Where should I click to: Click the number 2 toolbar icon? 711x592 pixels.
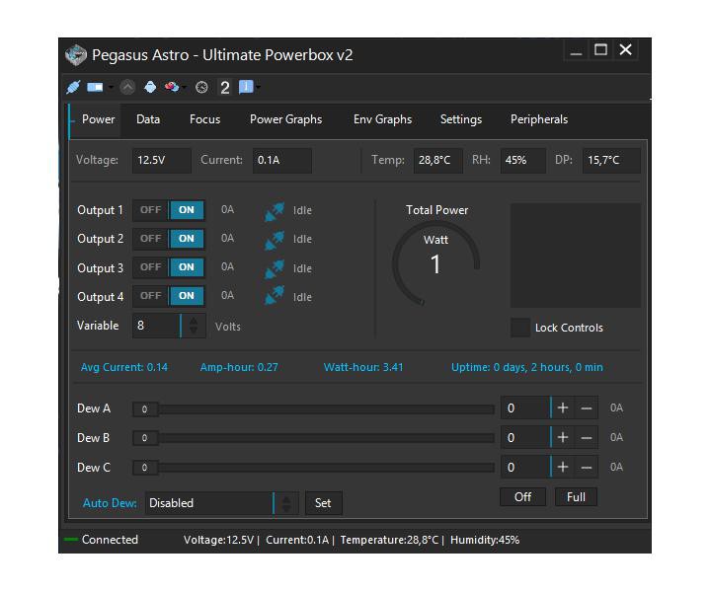click(224, 87)
